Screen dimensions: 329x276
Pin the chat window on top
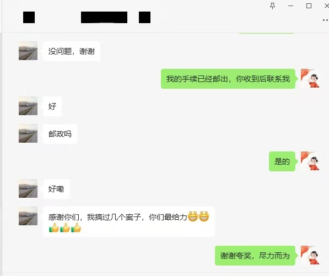point(272,6)
